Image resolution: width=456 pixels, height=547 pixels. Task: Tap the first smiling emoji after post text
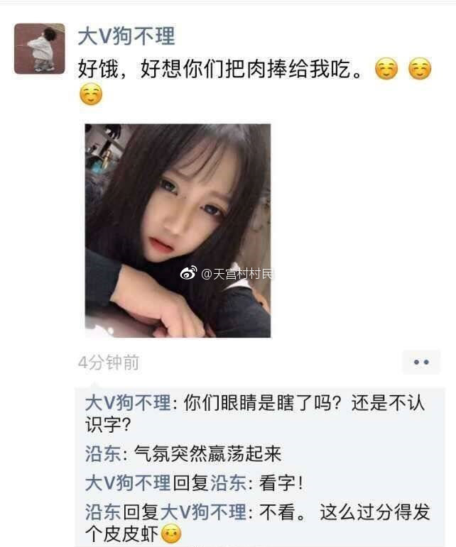click(x=386, y=69)
